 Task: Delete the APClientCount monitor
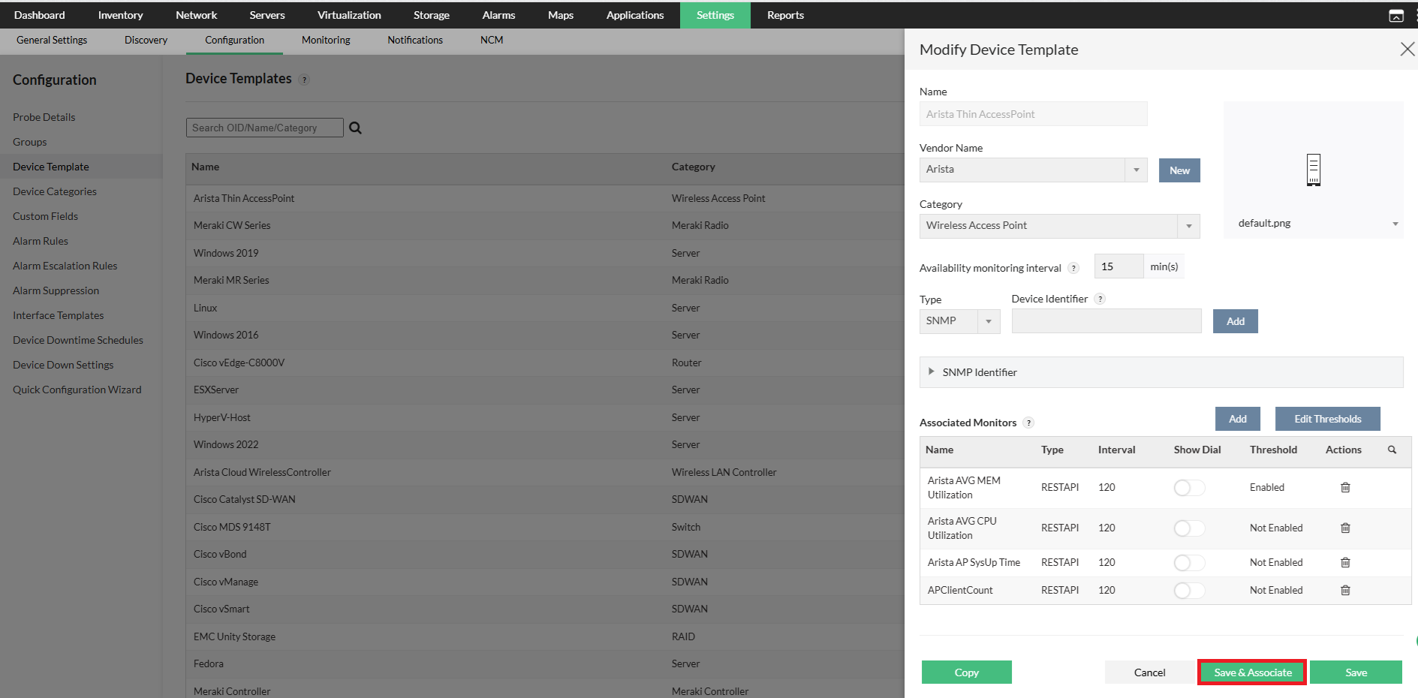pos(1345,590)
